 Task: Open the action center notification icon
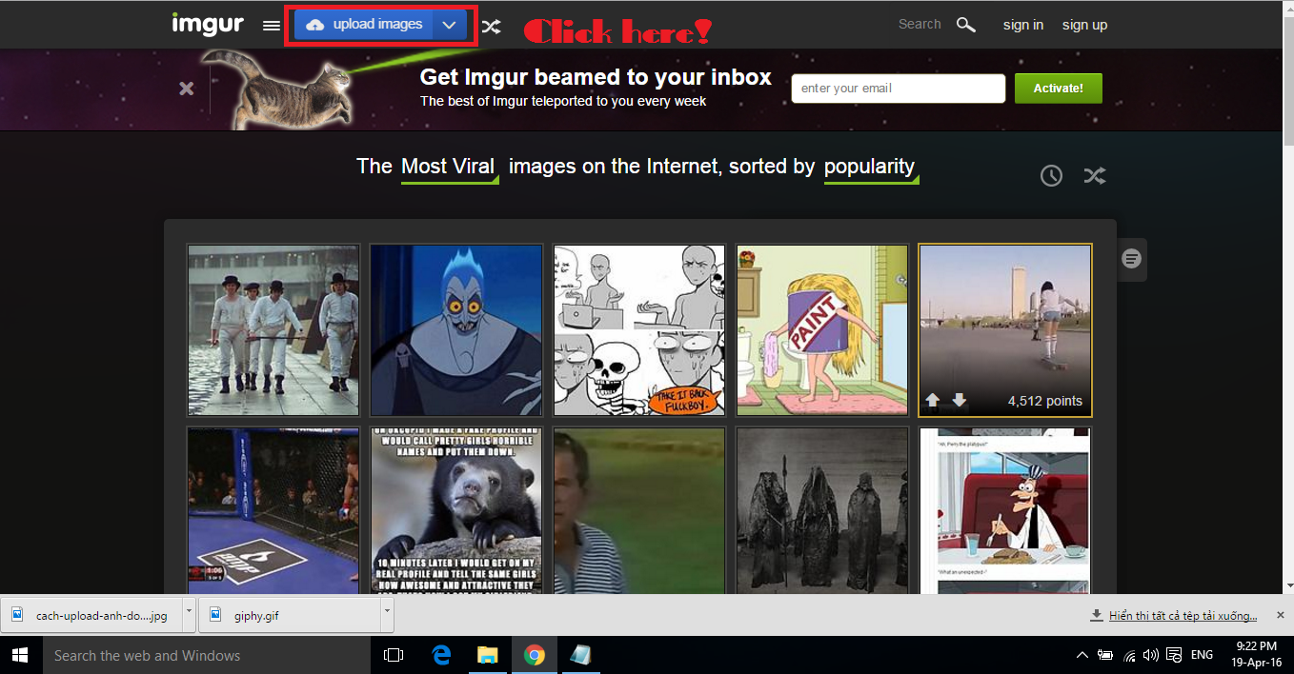pos(1174,655)
